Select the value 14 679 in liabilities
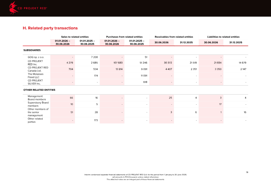 coord(243,63)
